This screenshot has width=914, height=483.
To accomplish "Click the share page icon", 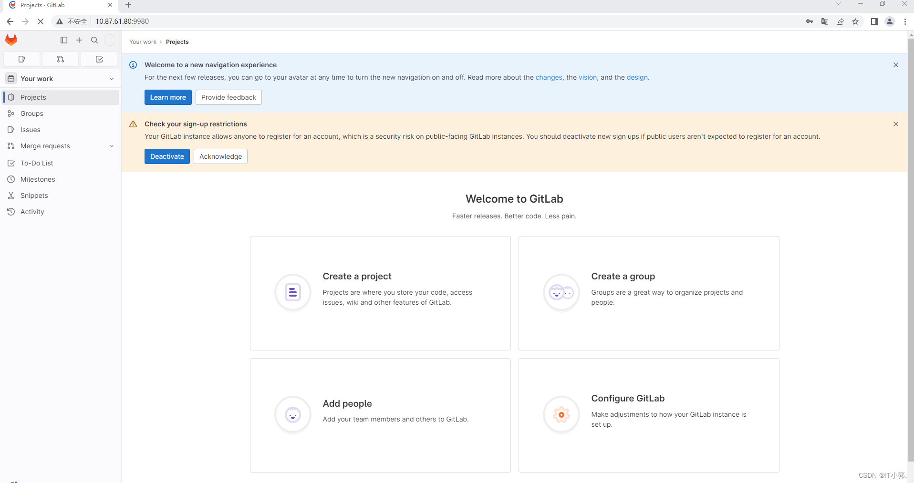I will tap(840, 21).
